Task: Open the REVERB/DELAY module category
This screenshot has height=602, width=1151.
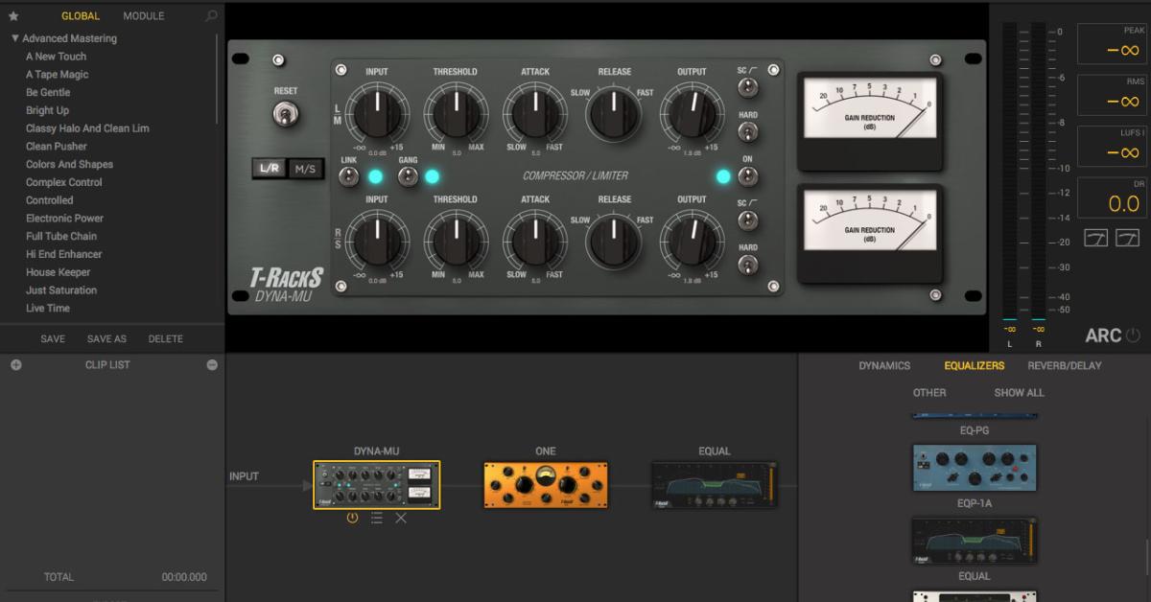Action: [x=1064, y=366]
